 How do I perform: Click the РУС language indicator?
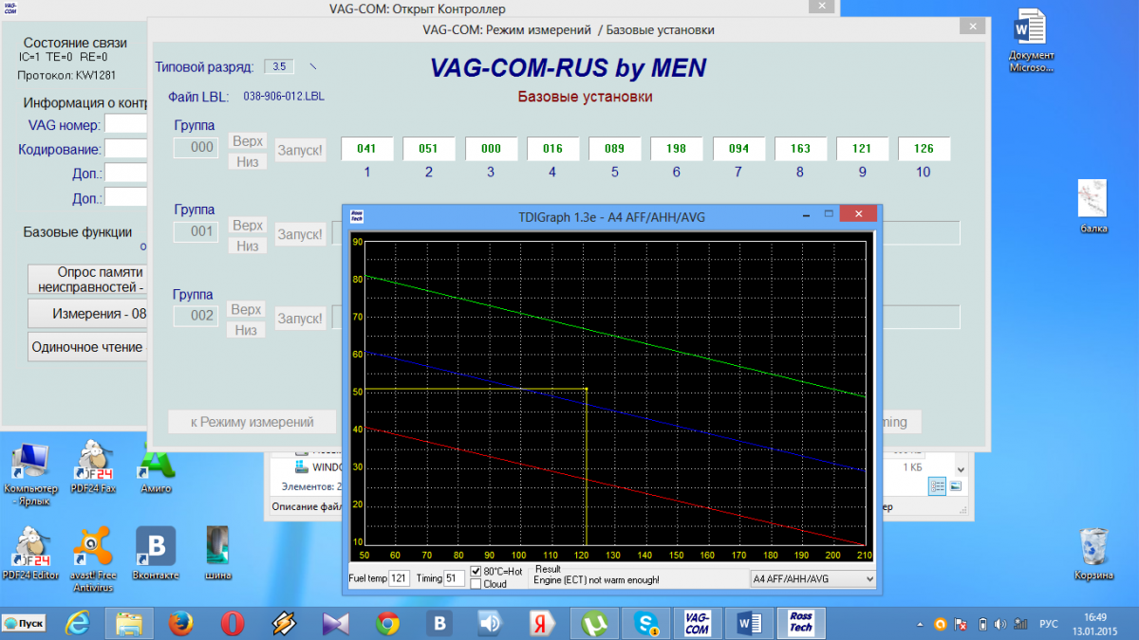[1049, 623]
